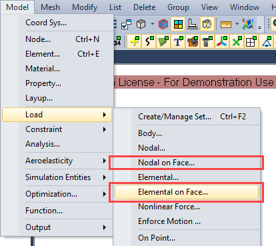Toggle the label number 34 visibility icon
Viewport: 276px width, 246px height.
pyautogui.click(x=117, y=41)
